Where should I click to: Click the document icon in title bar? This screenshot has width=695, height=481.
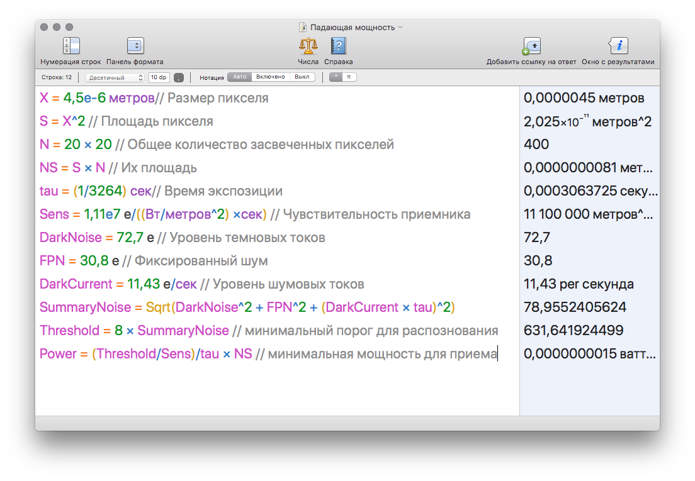pyautogui.click(x=303, y=28)
